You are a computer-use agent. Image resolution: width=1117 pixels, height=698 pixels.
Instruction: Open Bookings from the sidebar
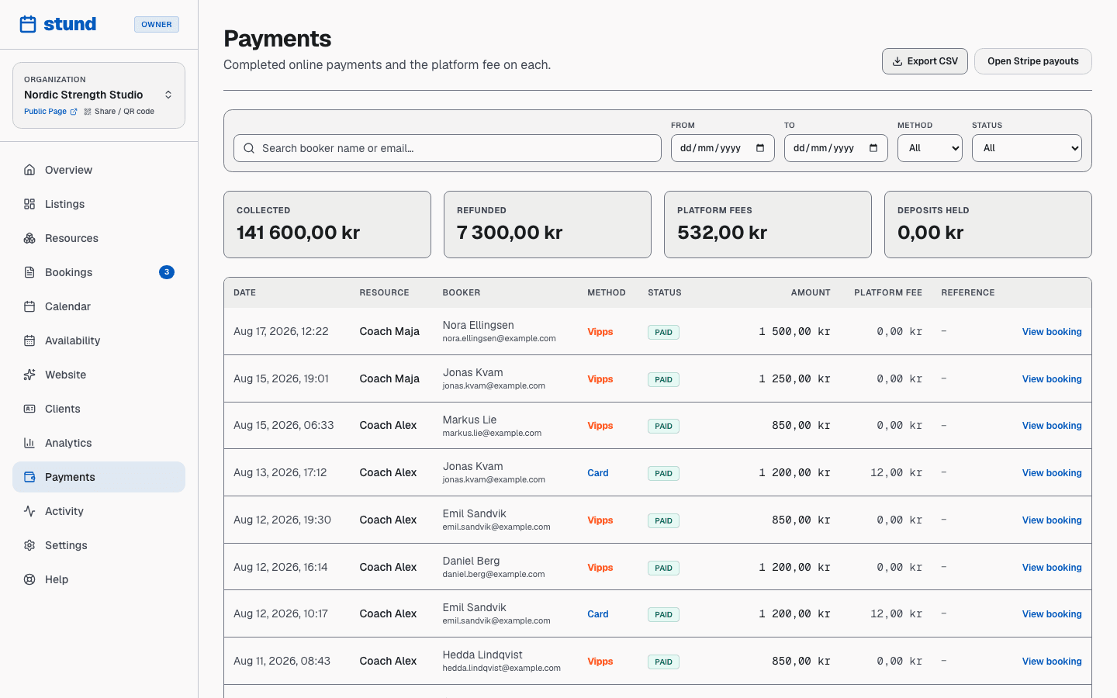(99, 272)
